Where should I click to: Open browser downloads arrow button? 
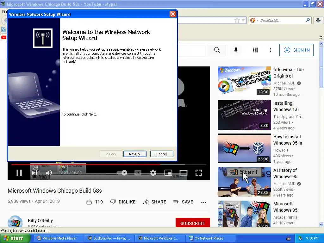(318, 20)
